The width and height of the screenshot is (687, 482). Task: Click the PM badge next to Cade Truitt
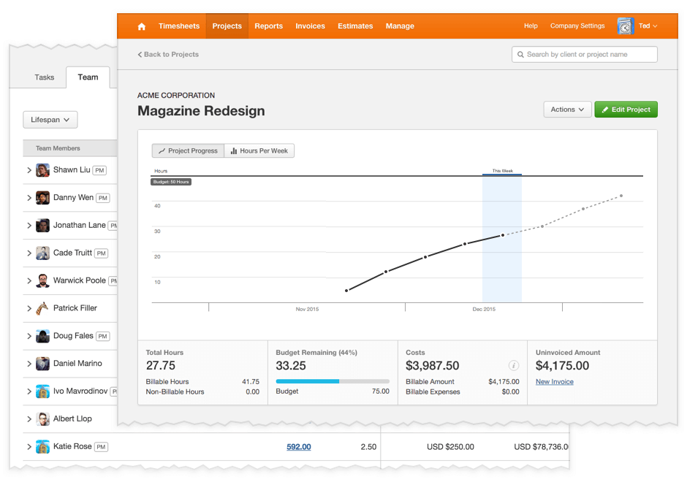pyautogui.click(x=101, y=253)
